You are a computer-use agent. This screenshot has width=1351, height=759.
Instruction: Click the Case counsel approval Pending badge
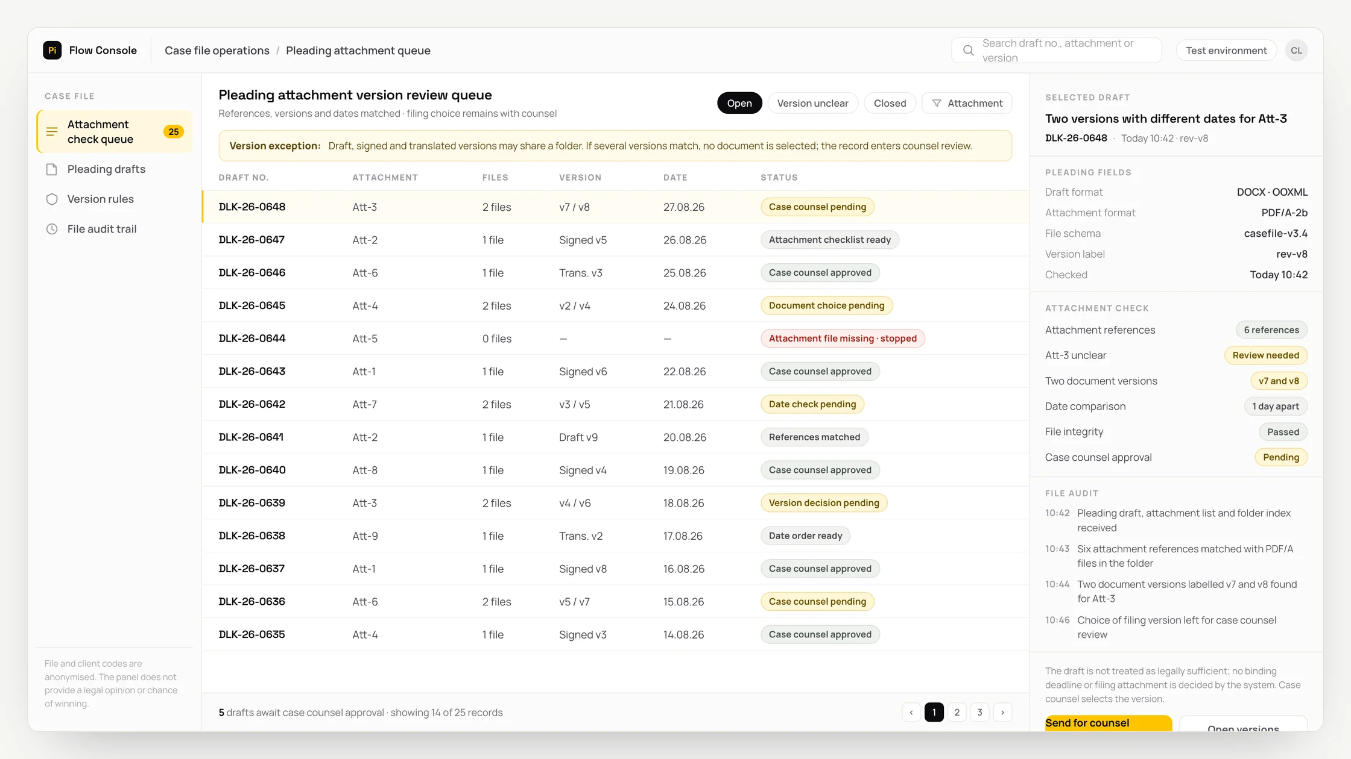pos(1281,457)
